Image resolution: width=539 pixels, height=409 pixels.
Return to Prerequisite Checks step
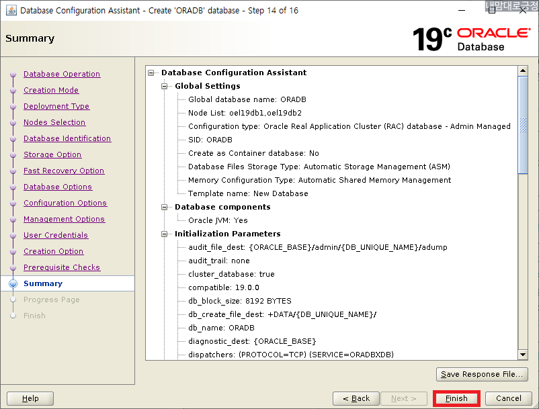click(x=62, y=267)
